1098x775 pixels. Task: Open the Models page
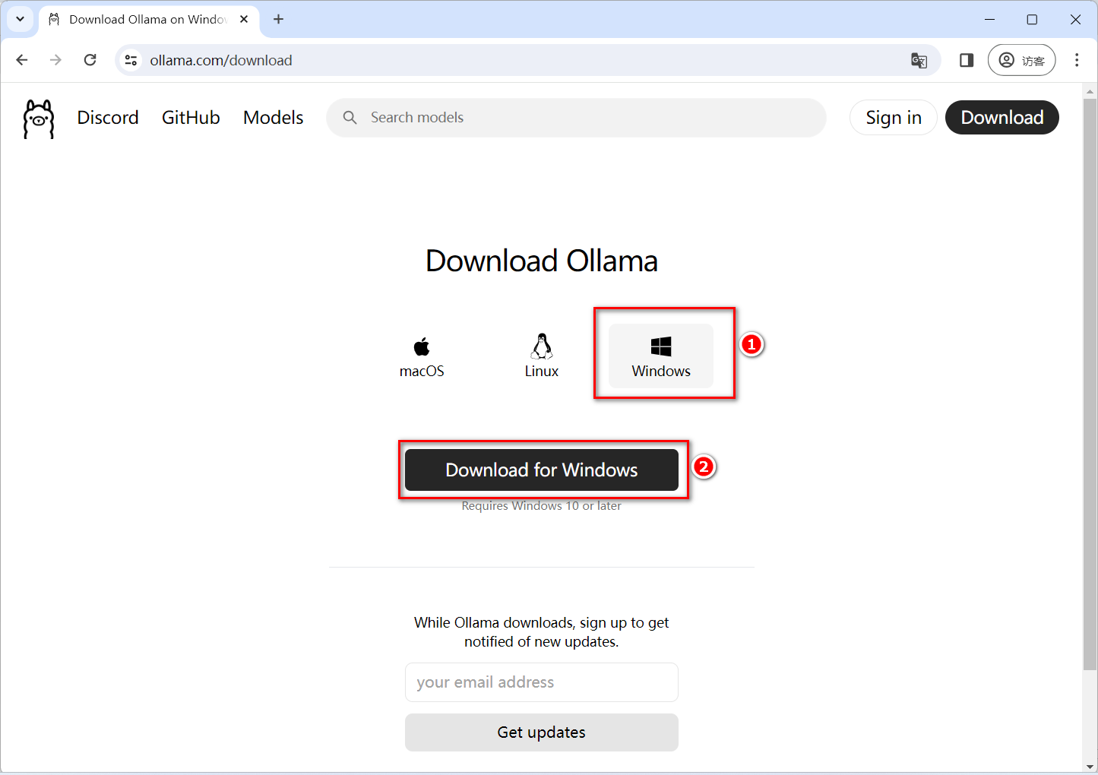point(274,118)
